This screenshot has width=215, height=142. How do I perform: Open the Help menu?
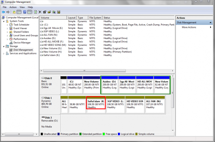[30, 7]
